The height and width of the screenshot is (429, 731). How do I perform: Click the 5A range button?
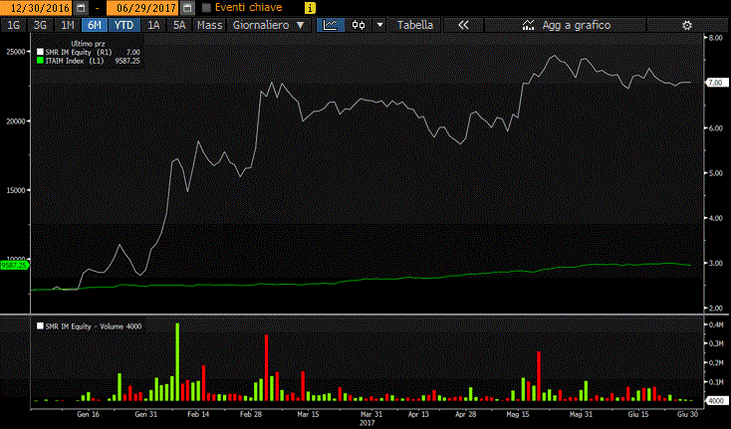(x=178, y=24)
